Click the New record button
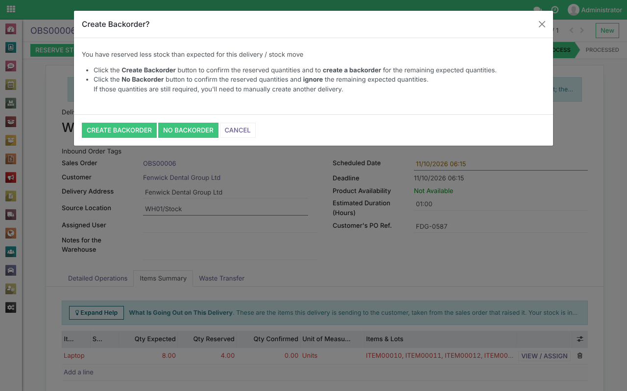627x391 pixels. (x=607, y=30)
